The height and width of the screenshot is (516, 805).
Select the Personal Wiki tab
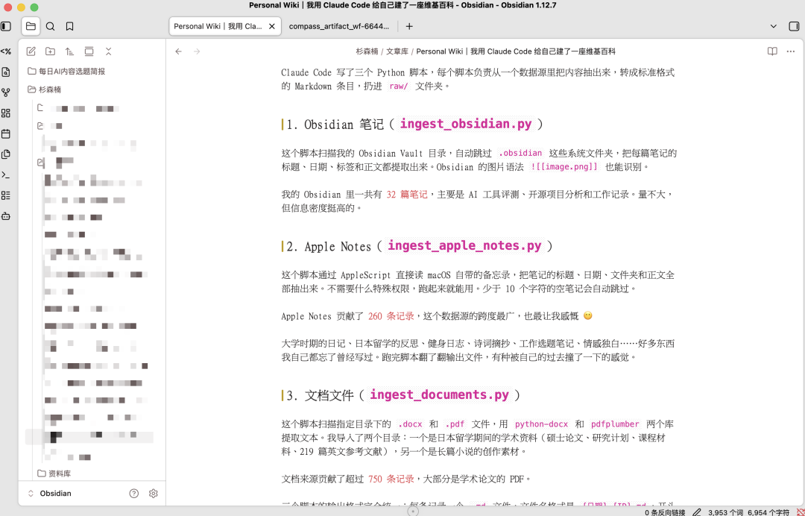tap(216, 26)
